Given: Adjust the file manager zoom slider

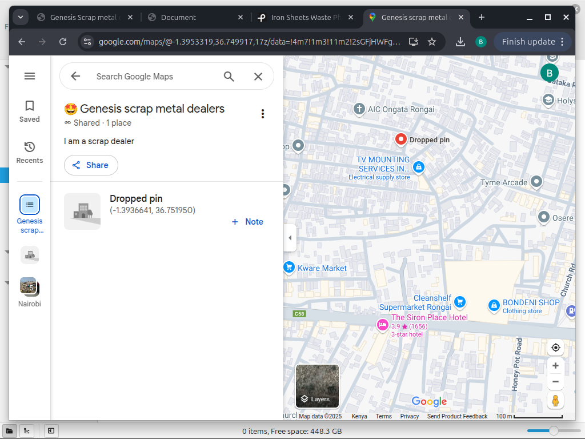Looking at the screenshot, I should pyautogui.click(x=553, y=431).
